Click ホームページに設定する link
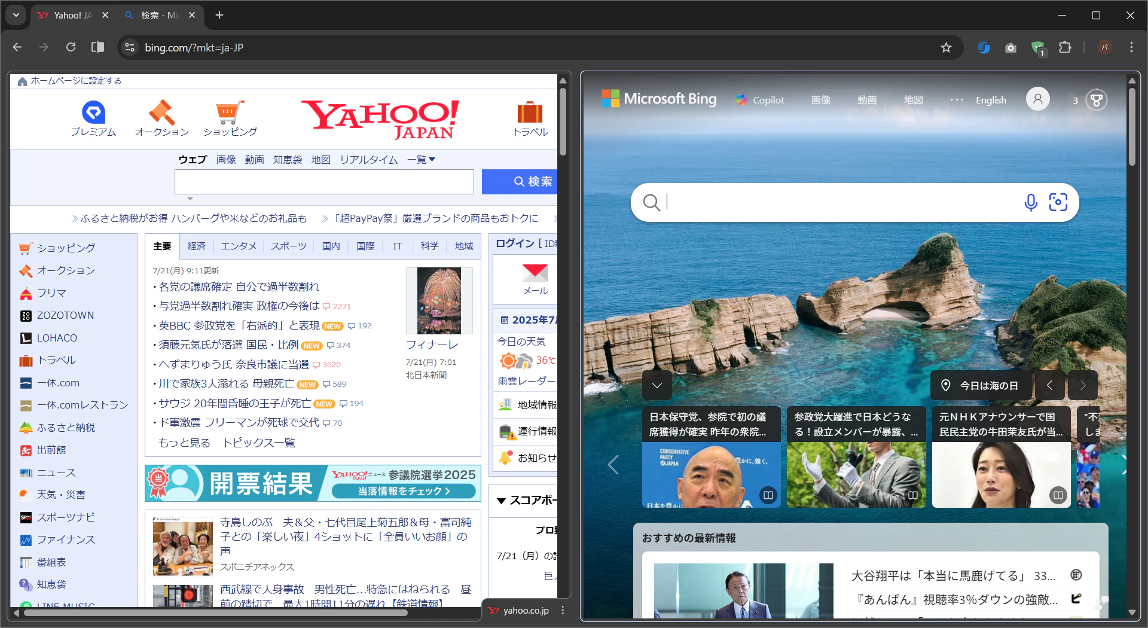 tap(76, 81)
